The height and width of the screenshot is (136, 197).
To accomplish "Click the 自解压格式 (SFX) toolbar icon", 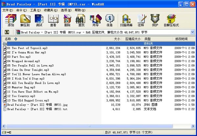I will tap(171, 20).
